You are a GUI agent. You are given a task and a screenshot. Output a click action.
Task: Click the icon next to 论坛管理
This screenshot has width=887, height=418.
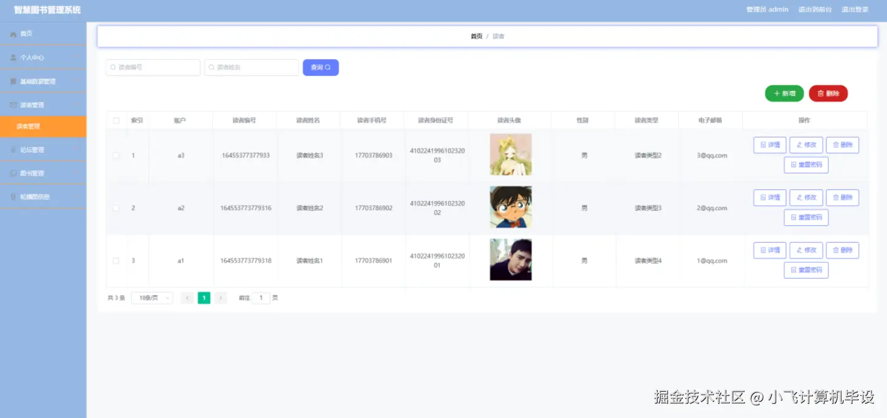point(13,150)
